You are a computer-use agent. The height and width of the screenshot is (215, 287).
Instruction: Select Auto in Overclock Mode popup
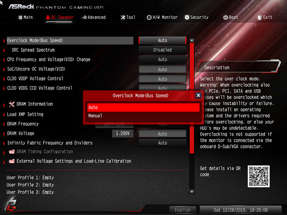pyautogui.click(x=143, y=107)
